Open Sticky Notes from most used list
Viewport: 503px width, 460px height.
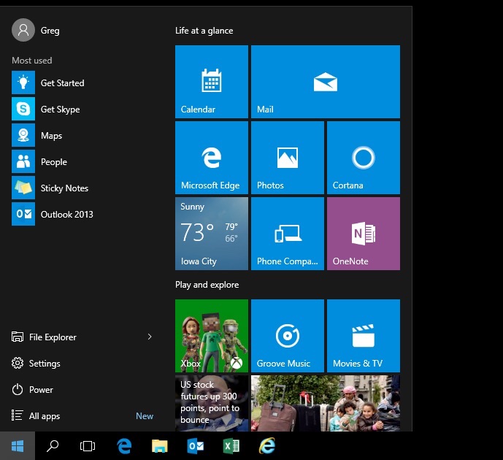[x=64, y=188]
